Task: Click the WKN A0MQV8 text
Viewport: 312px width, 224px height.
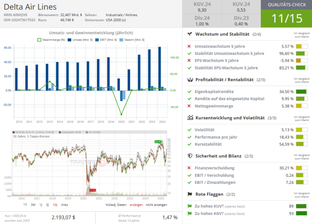Action: [x=15, y=15]
